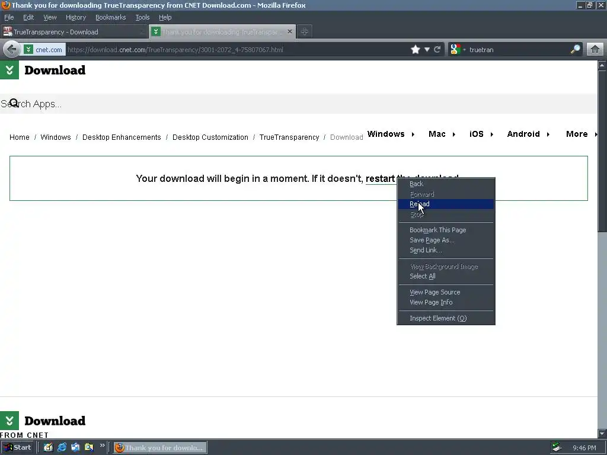Open Desktop Enhancements breadcrumb
607x455 pixels.
click(x=122, y=137)
